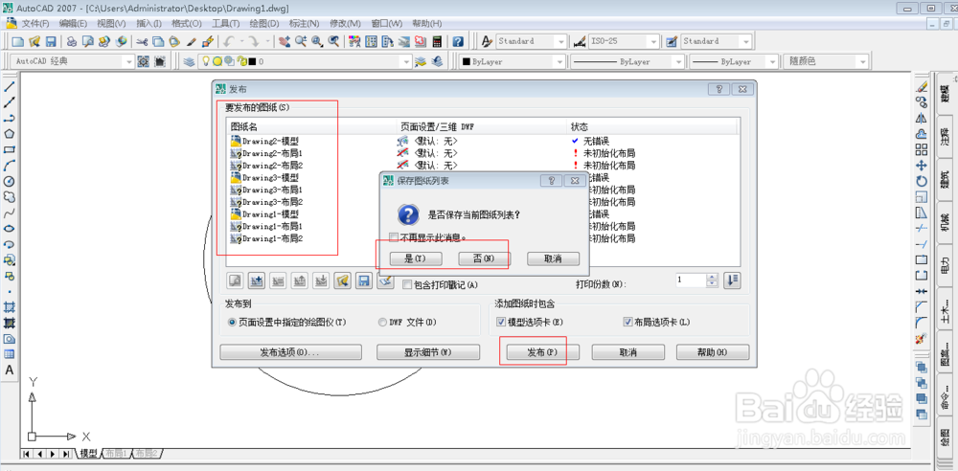Check the 不再显示此消息 checkbox
This screenshot has width=958, height=471.
[x=394, y=237]
